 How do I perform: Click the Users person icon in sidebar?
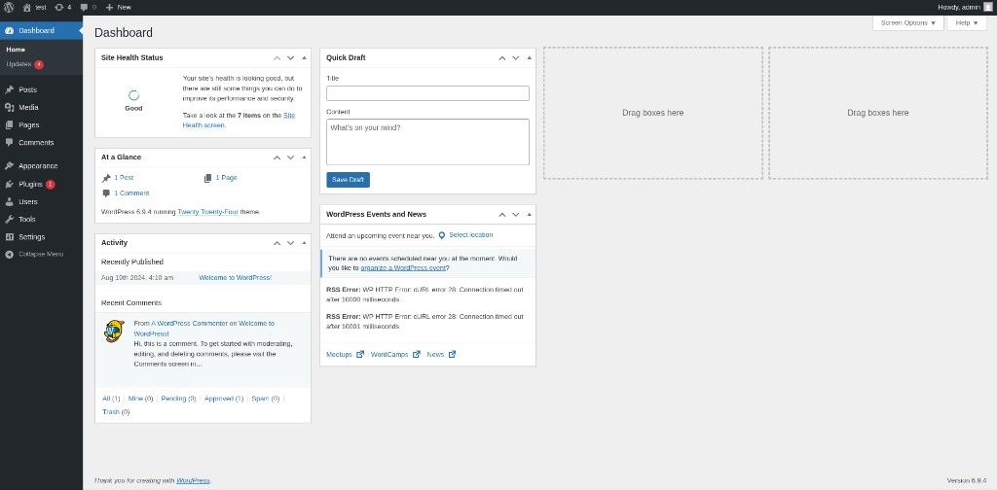click(x=9, y=202)
